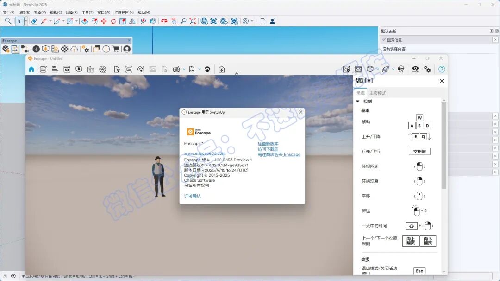The width and height of the screenshot is (500, 281).
Task: Select the SketchUp arrow Select tool
Action: (19, 21)
